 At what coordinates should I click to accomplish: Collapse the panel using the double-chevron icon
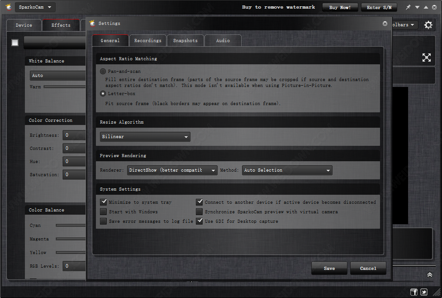[430, 274]
